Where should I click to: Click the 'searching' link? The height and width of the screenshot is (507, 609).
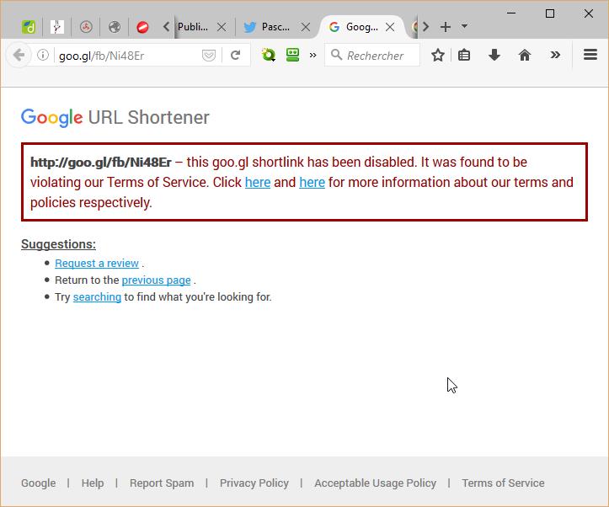coord(97,297)
